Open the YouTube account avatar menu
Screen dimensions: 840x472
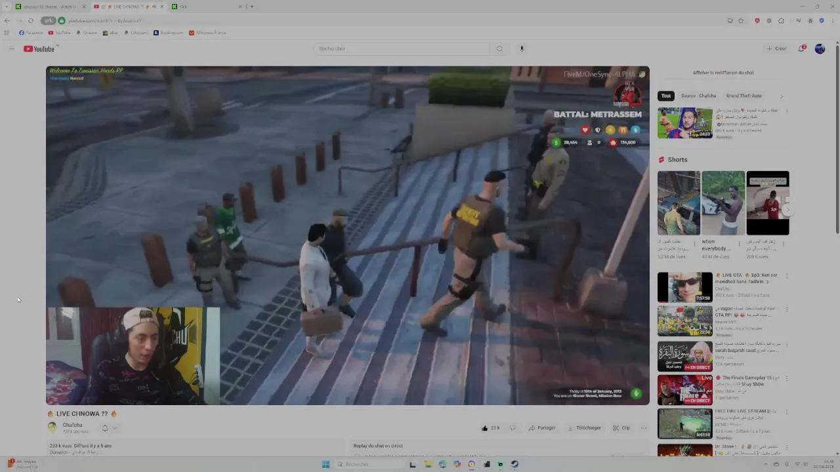point(820,49)
